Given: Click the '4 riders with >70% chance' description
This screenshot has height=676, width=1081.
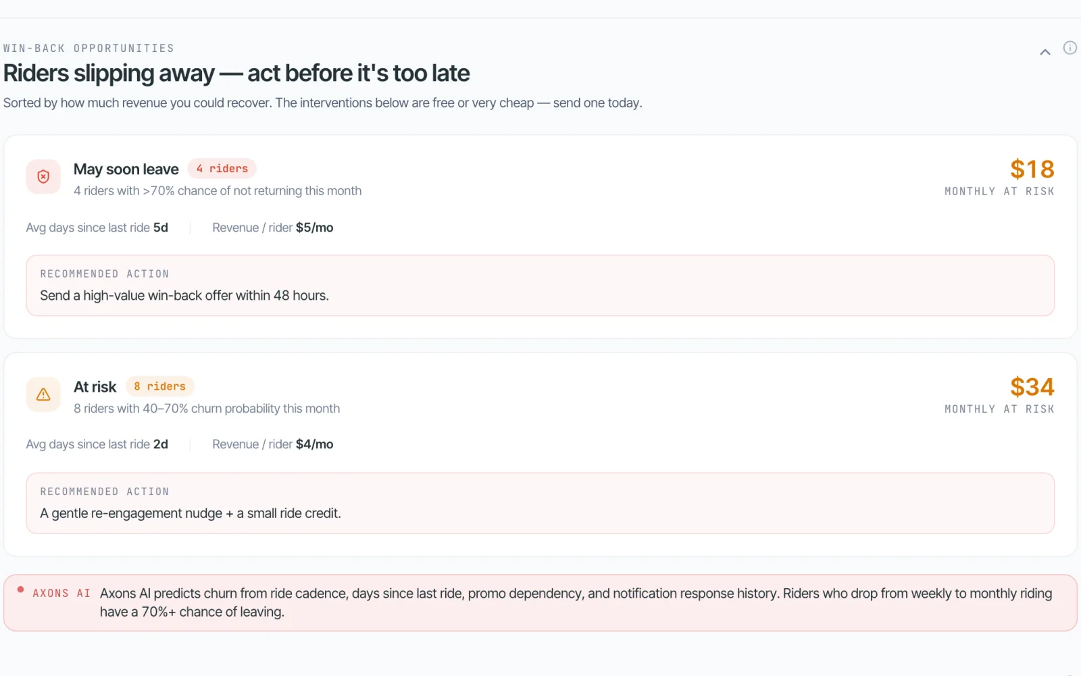Looking at the screenshot, I should click(218, 191).
